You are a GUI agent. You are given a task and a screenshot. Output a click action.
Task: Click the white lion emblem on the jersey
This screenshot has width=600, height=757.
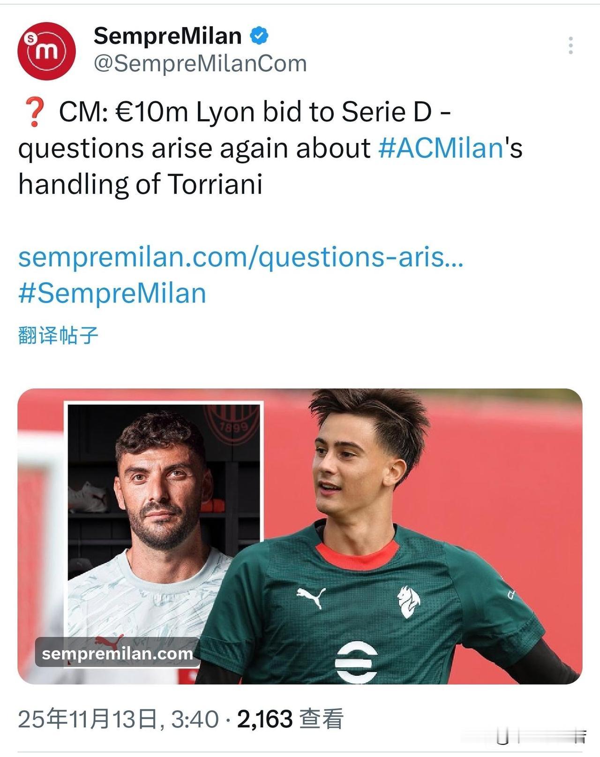tap(408, 601)
